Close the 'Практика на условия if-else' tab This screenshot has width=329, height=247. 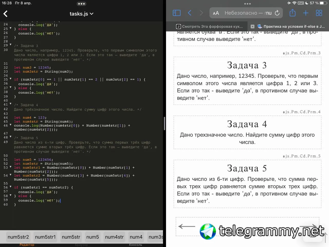click(x=252, y=27)
